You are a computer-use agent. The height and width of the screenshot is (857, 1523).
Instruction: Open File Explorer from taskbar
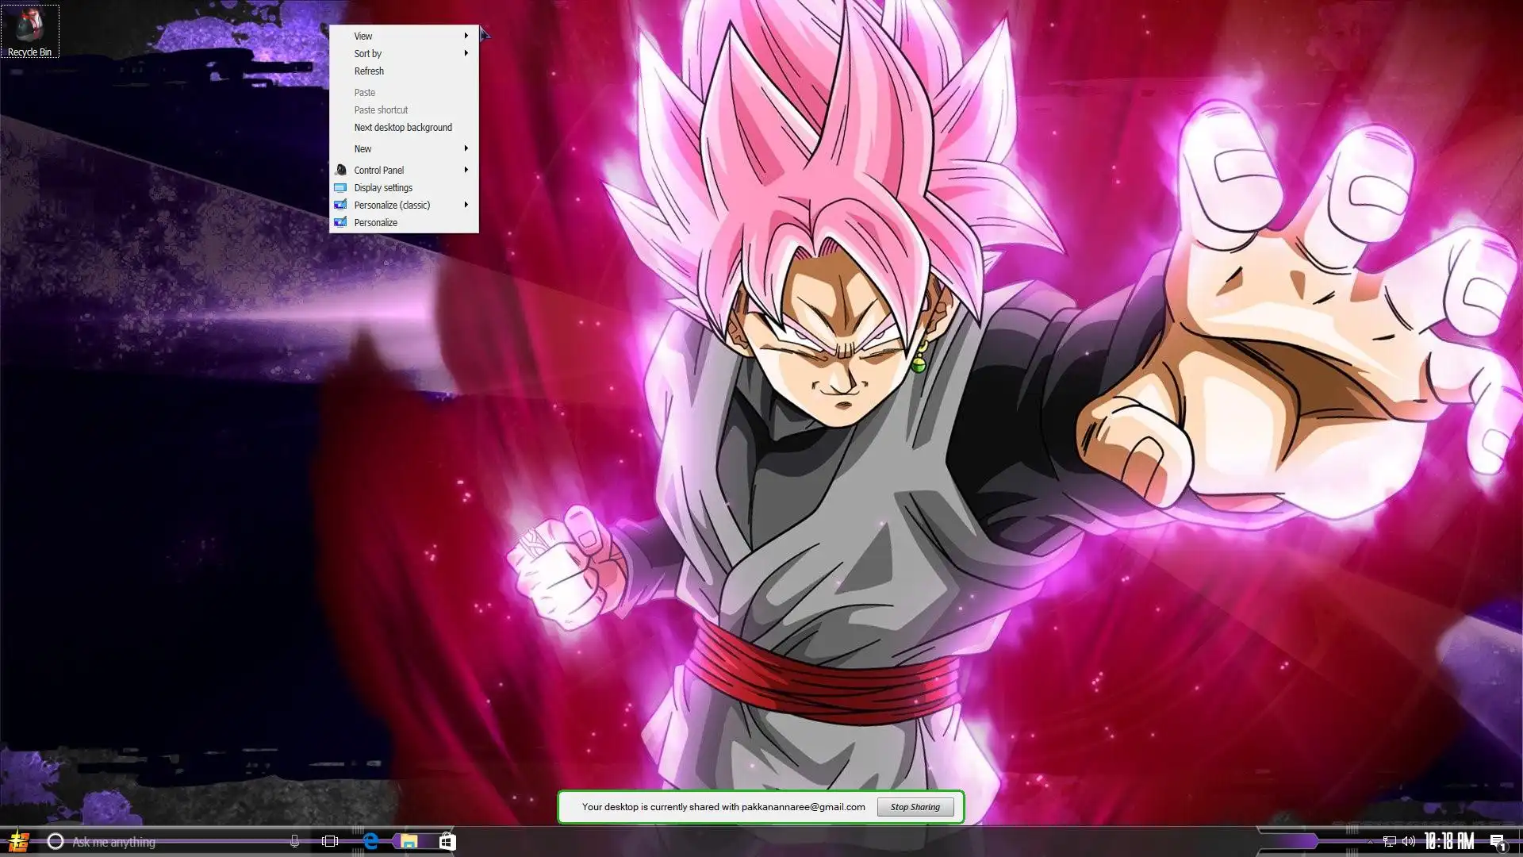tap(409, 841)
